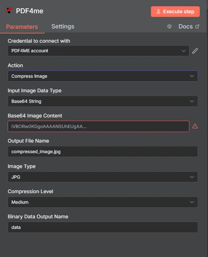
Task: Click the PDF4me logo icon
Action: [9, 11]
